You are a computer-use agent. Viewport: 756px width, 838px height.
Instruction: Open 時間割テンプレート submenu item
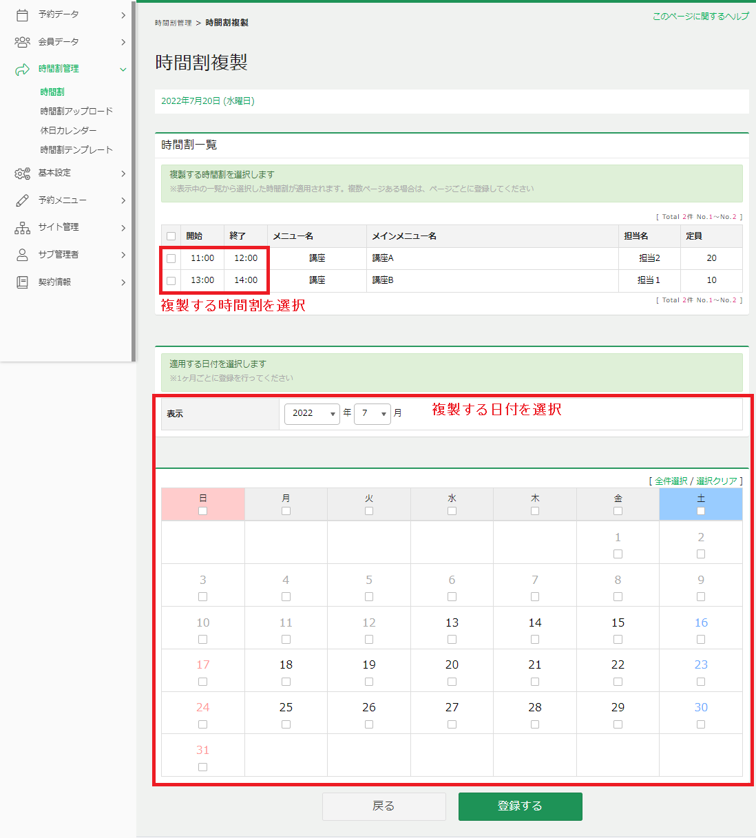point(76,149)
